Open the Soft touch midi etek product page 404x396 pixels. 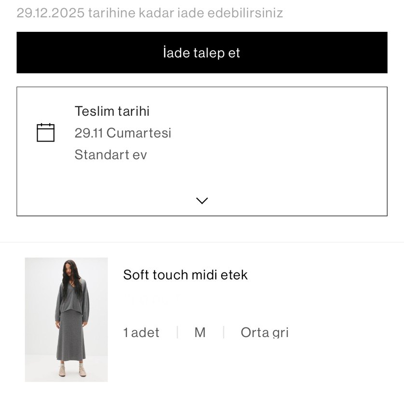coord(185,275)
